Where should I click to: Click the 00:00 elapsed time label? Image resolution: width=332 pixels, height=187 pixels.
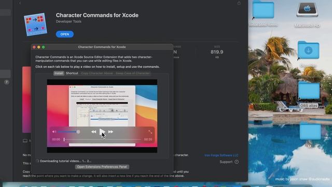tap(56, 139)
